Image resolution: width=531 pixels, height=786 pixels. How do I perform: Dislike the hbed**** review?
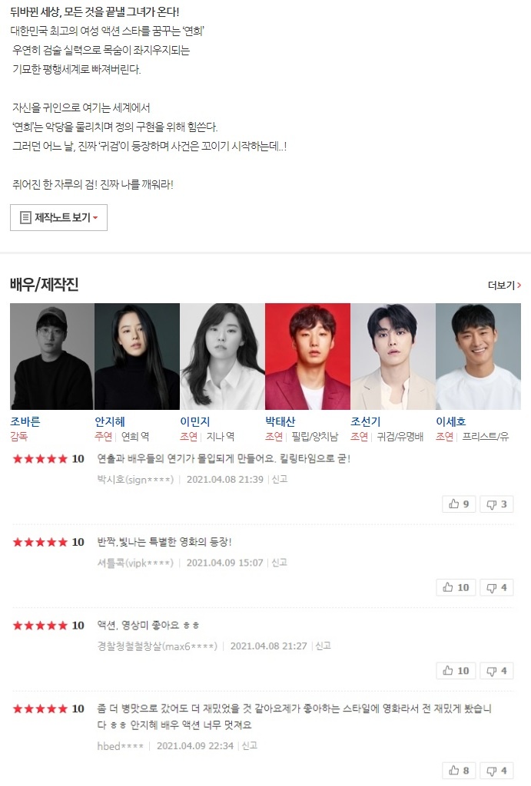[496, 770]
